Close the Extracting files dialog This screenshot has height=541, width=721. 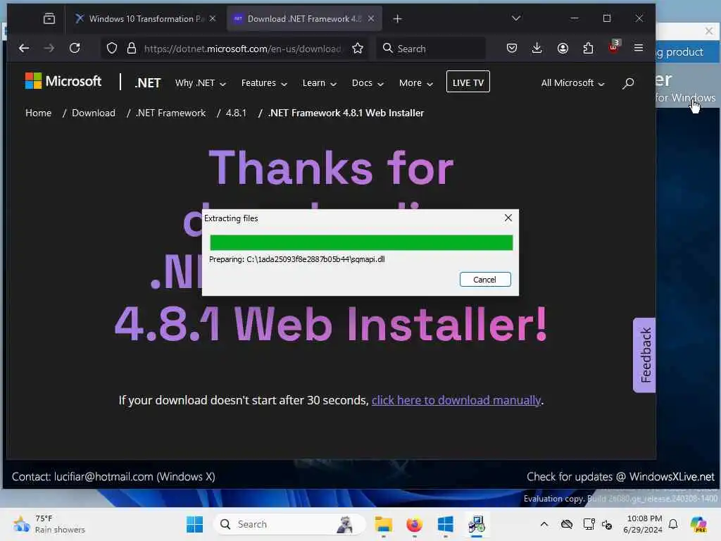point(508,218)
